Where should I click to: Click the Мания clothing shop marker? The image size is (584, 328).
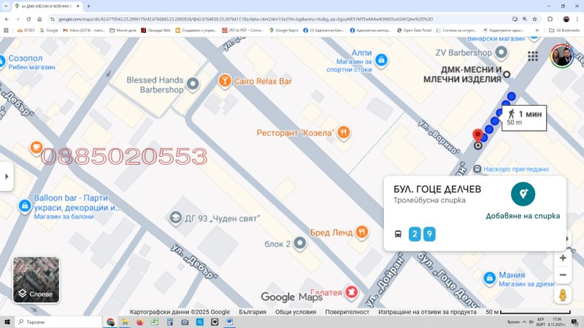489,278
